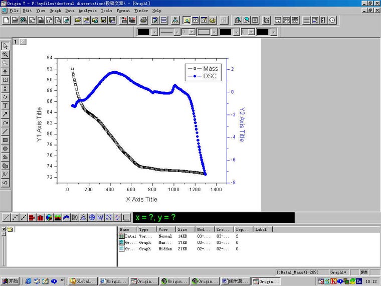This screenshot has width=381, height=286.
Task: Switch to the Global taskbar window
Action: [83, 281]
